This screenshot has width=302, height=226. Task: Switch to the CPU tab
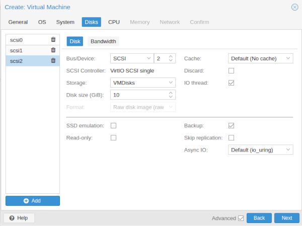point(114,22)
